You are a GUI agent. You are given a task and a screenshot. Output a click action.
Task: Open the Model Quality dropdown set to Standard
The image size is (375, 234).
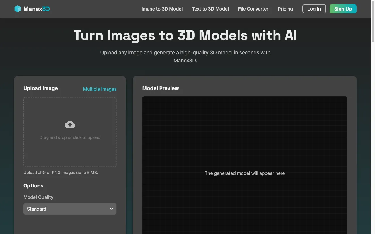coord(70,209)
